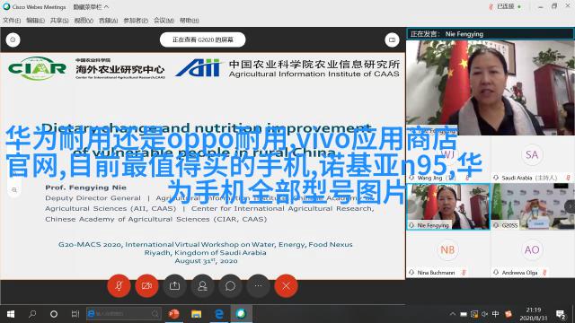The image size is (575, 323).
Task: Open the participants panel button
Action: 202,285
